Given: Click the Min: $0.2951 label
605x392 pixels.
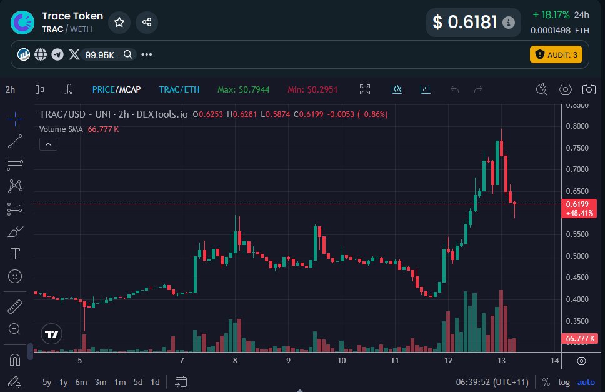Looking at the screenshot, I should click(312, 89).
